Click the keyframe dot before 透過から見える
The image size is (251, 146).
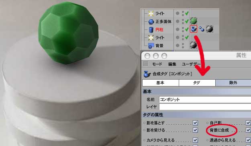pos(208,140)
